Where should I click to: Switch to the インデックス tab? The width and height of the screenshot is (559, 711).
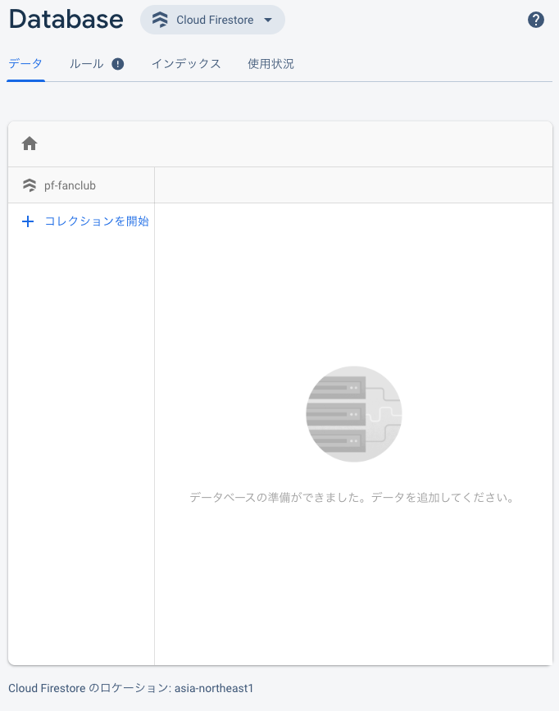click(x=186, y=62)
